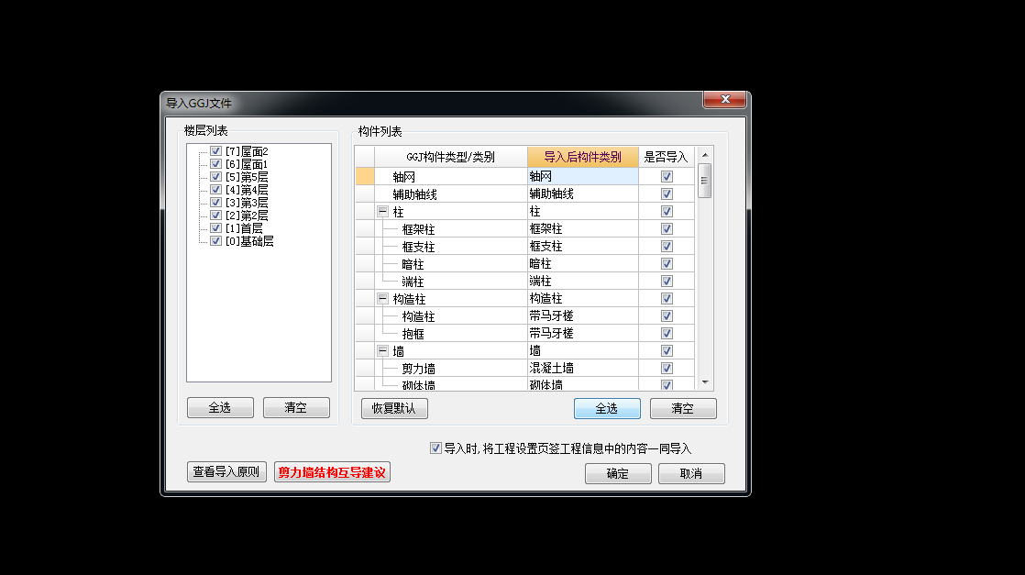Collapse the 柱 component group
The height and width of the screenshot is (575, 1025).
click(383, 211)
